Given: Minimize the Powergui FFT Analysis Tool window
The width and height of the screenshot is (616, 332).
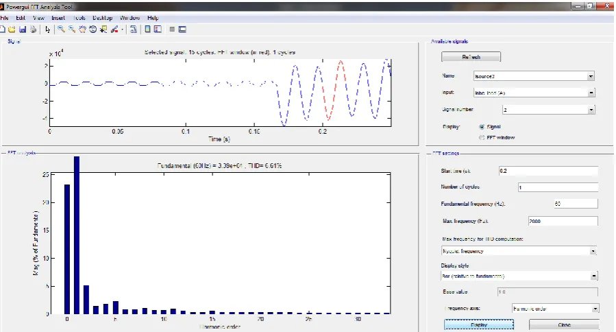Looking at the screenshot, I should point(578,6).
